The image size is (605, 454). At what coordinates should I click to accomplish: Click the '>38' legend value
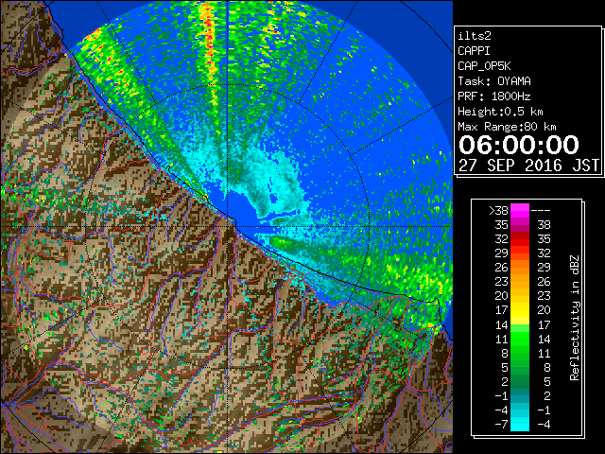coord(498,210)
